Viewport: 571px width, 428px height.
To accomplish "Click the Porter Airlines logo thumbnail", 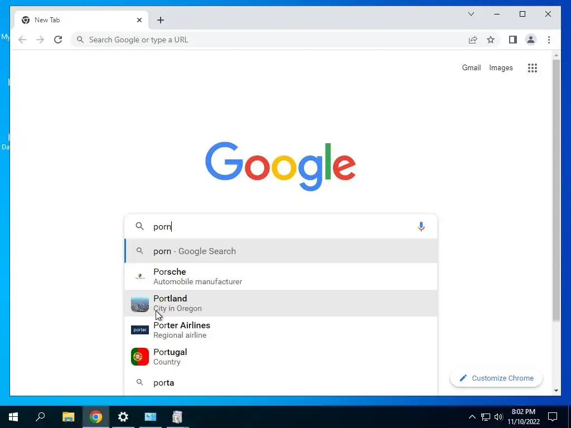I will tap(140, 330).
